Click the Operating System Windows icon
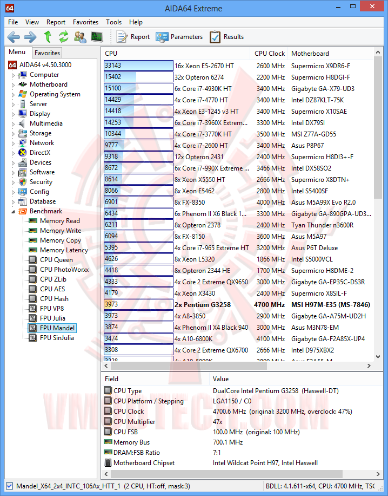Image resolution: width=388 pixels, height=496 pixels. 22,94
